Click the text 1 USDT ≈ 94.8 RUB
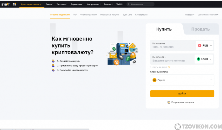The width and height of the screenshot is (222, 130). 159,68
